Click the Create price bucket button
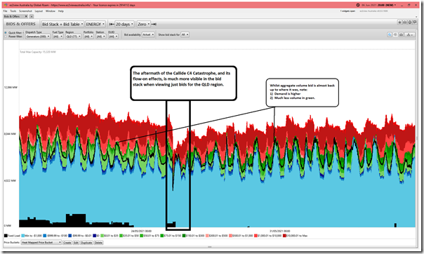 67,243
